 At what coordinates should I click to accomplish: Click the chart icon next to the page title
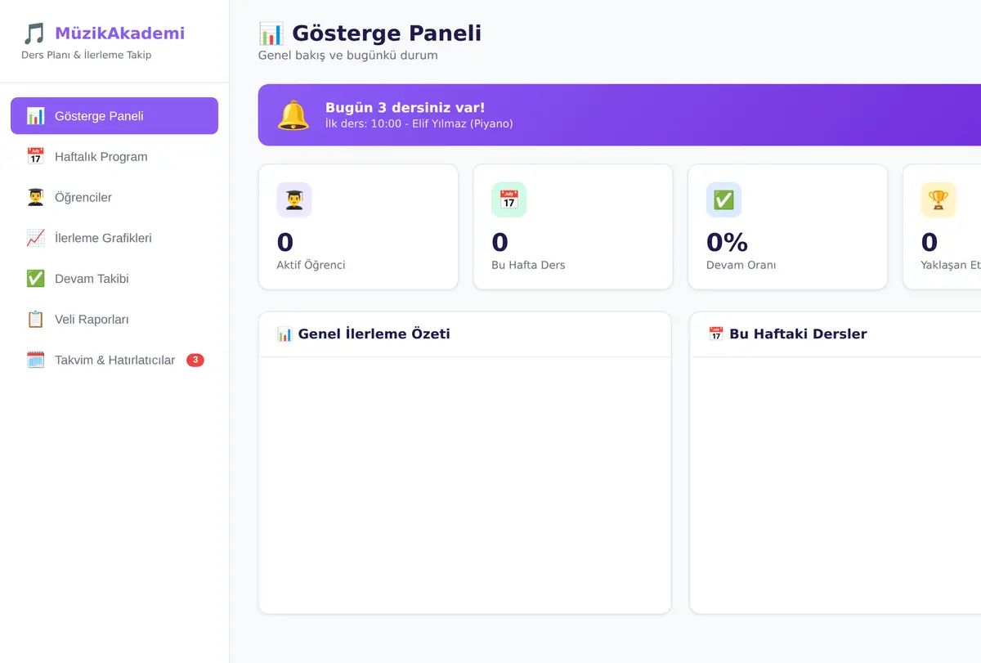point(271,34)
